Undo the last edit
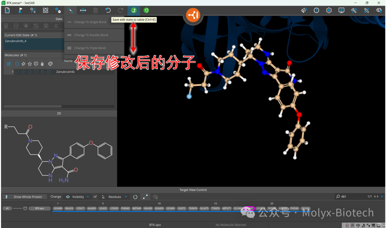The height and width of the screenshot is (228, 386). click(108, 10)
